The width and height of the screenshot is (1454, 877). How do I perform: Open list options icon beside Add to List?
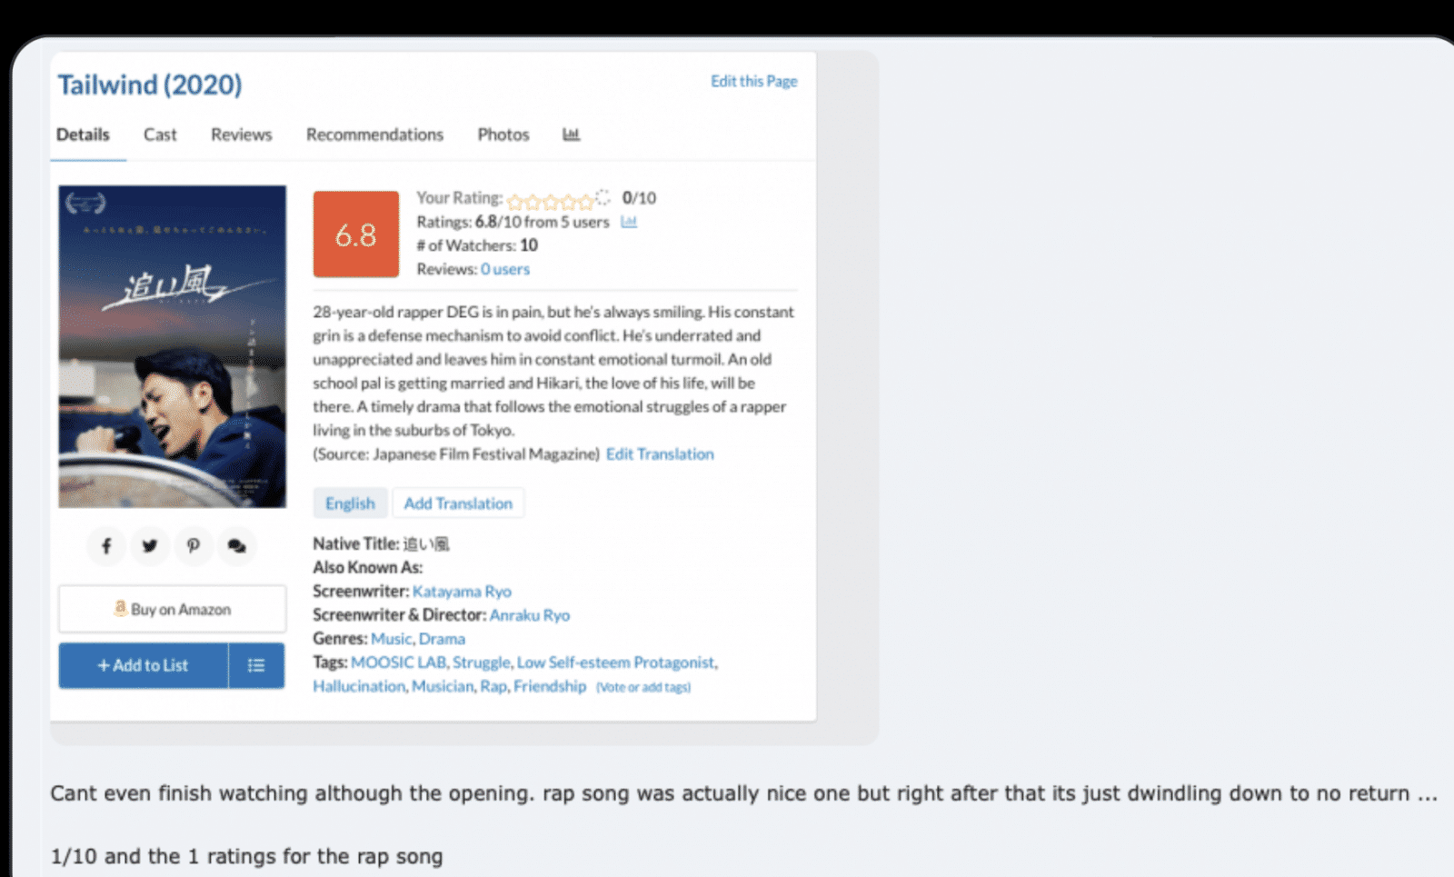pyautogui.click(x=256, y=665)
